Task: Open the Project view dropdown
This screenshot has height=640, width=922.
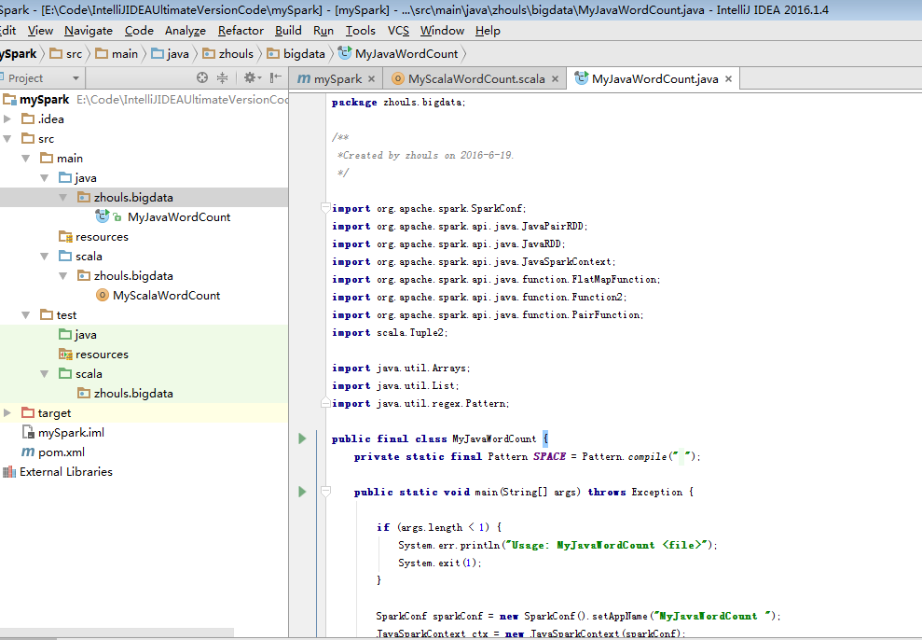Action: [x=76, y=77]
